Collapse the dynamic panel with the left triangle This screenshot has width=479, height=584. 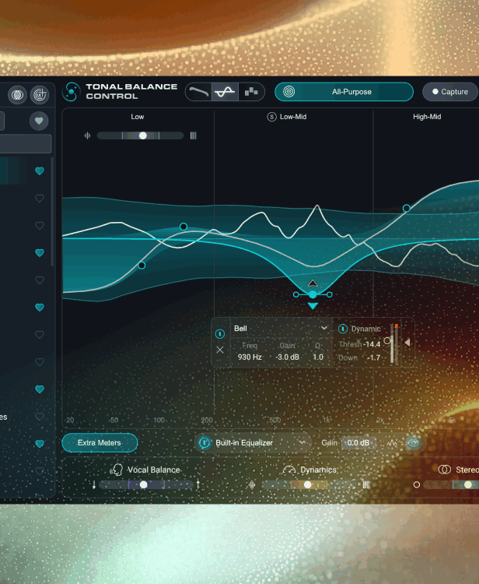pyautogui.click(x=407, y=343)
